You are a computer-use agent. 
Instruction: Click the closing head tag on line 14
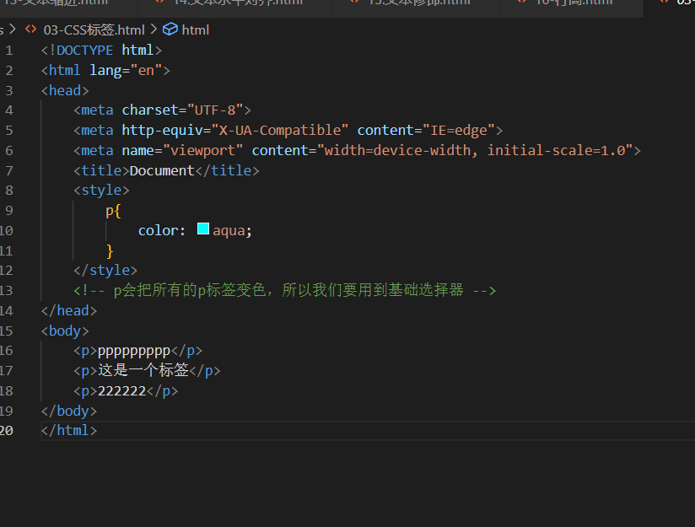pyautogui.click(x=69, y=310)
